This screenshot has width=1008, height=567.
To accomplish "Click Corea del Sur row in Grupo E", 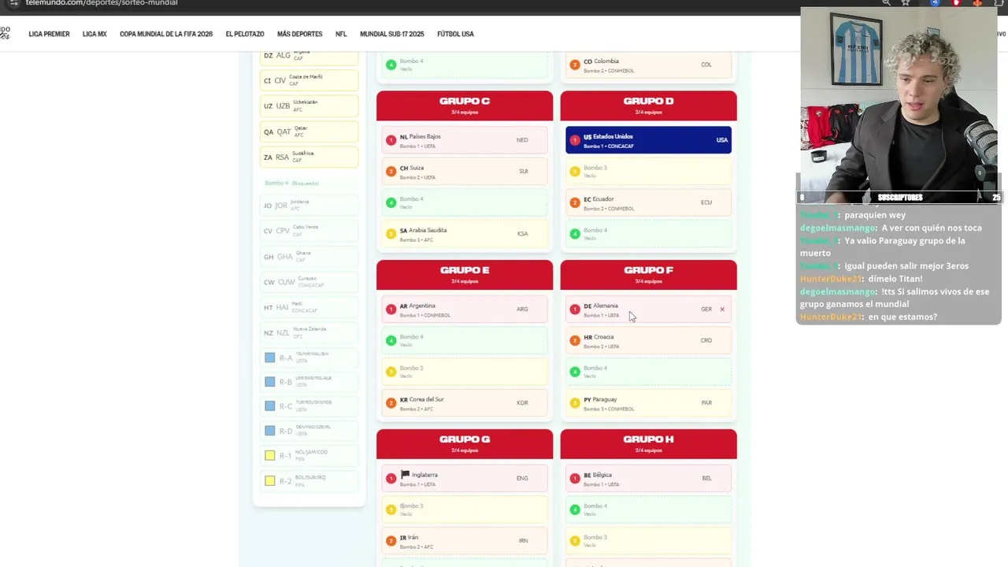I will pos(465,403).
